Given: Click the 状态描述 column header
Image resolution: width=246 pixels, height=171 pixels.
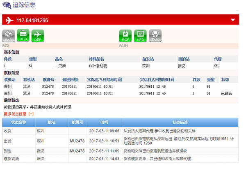Looking at the screenshot, I should [x=180, y=122].
